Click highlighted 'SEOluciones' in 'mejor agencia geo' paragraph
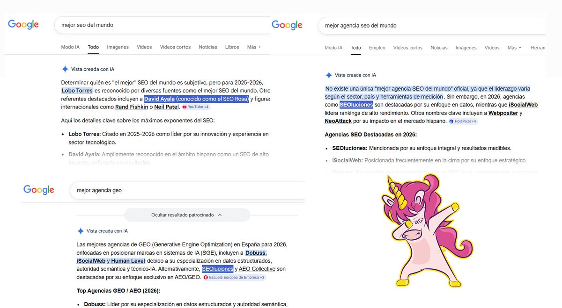Image resolution: width=562 pixels, height=308 pixels. point(217,269)
